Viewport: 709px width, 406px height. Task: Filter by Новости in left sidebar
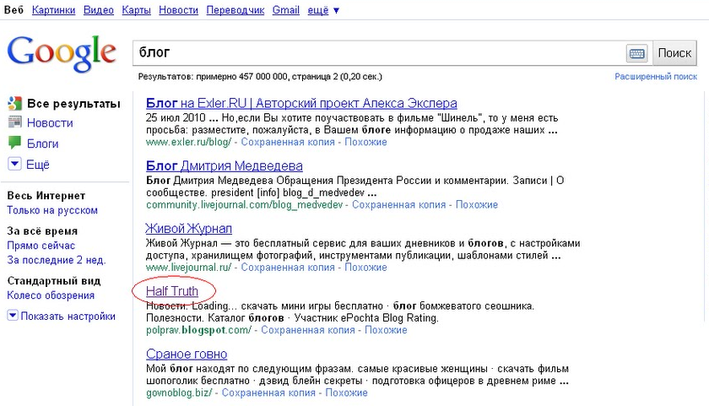coord(50,122)
